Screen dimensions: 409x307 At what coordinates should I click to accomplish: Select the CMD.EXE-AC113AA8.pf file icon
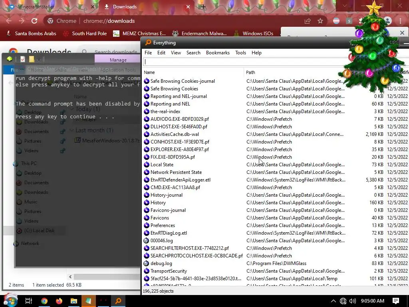[147, 187]
